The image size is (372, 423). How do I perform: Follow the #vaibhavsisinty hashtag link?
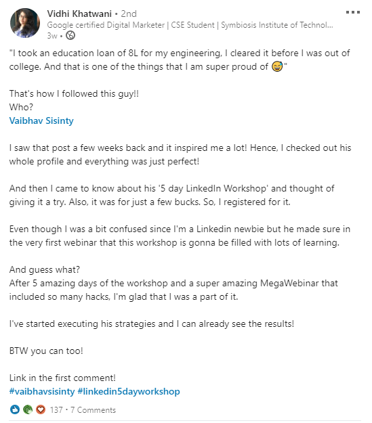[42, 391]
